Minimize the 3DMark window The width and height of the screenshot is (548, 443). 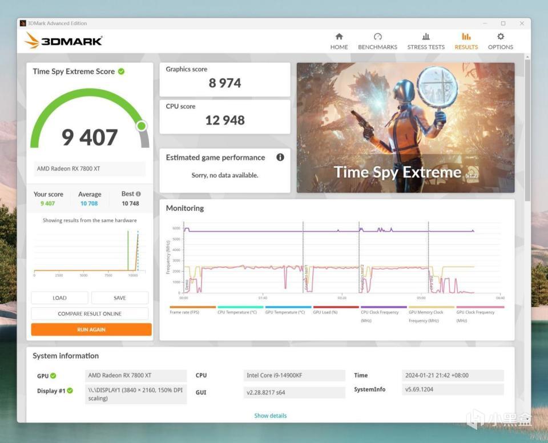[485, 23]
